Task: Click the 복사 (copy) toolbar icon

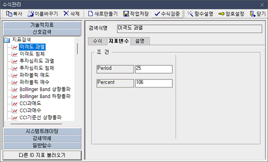Action: 9,14
